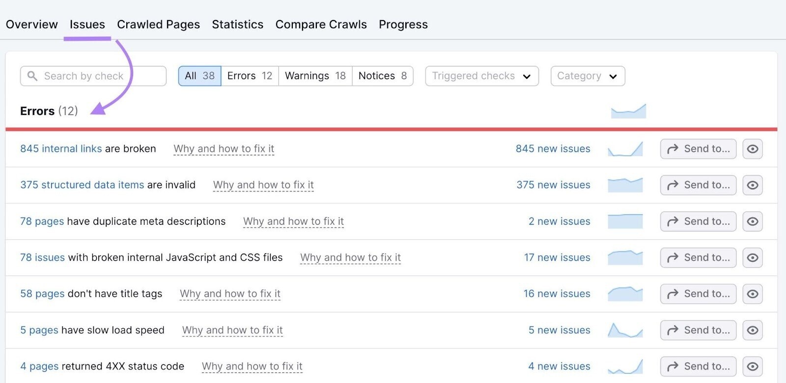This screenshot has height=383, width=786.
Task: Open the Compare Crawls tab
Action: point(321,25)
